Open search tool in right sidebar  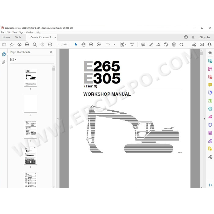210,53
